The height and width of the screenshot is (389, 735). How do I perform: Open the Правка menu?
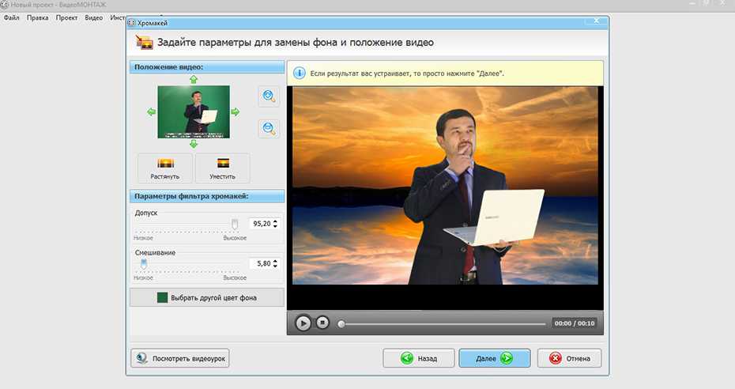[37, 17]
